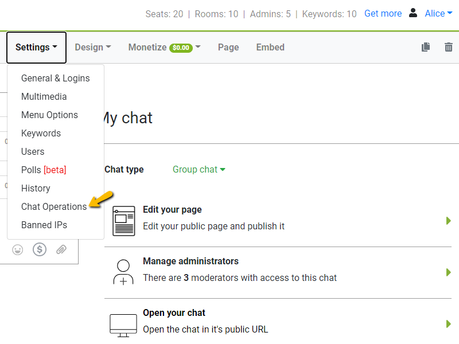
Task: Switch to the Embed tab
Action: pyautogui.click(x=270, y=48)
